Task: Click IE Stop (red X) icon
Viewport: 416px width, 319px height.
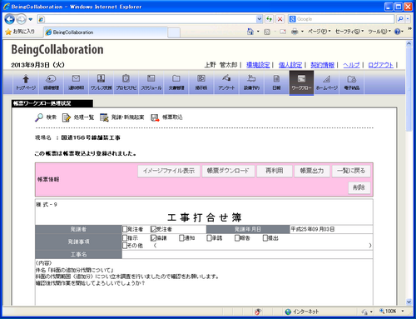Action: (x=280, y=19)
